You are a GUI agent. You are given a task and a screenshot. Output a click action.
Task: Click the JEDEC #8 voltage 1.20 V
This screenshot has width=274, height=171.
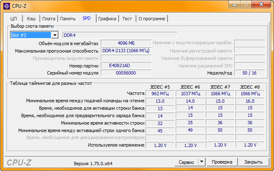click(250, 145)
